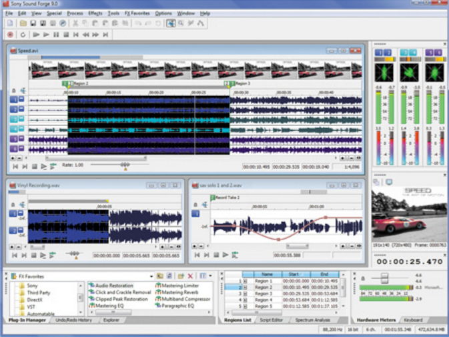Image resolution: width=449 pixels, height=337 pixels.
Task: Toggle the channel 1 button in the sax solo window
Action: (195, 214)
